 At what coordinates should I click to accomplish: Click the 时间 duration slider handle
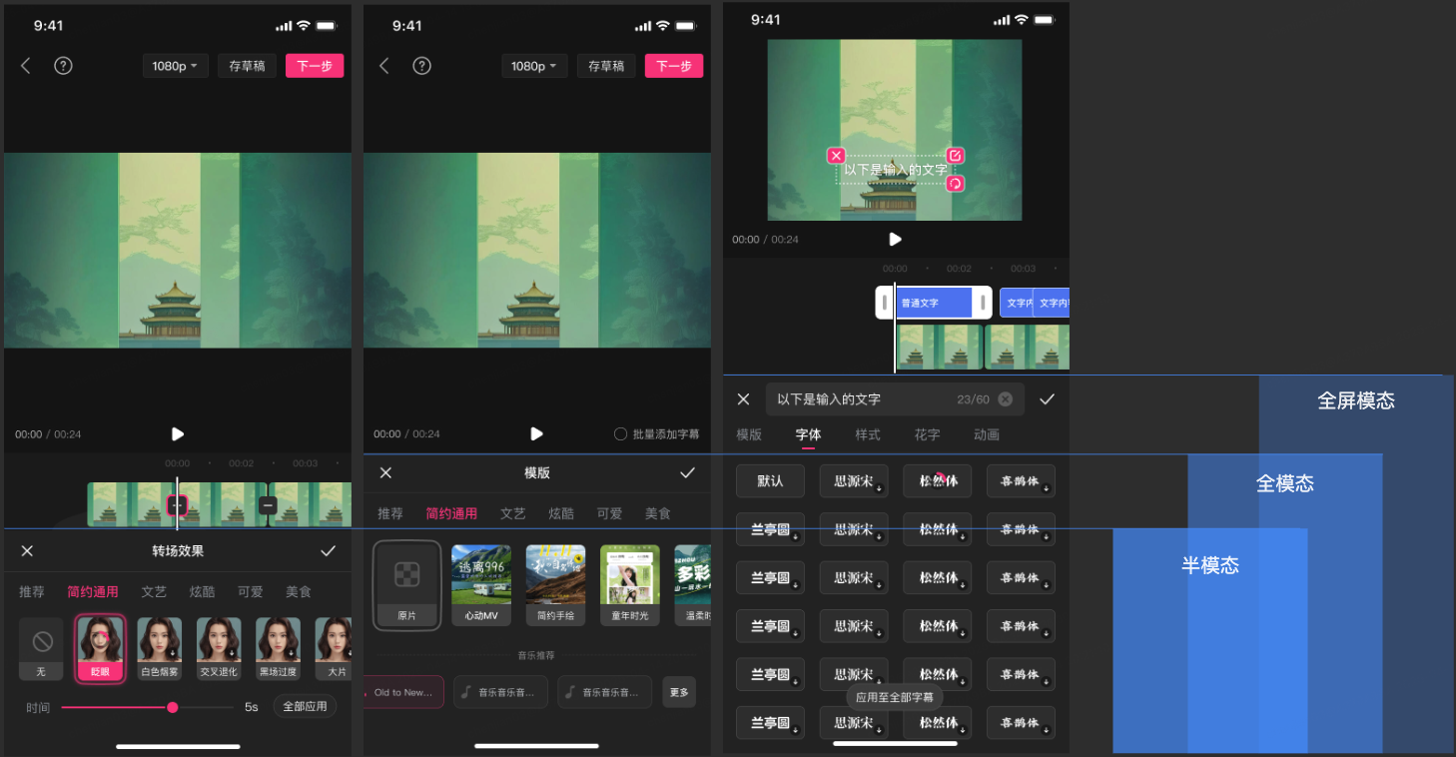tap(173, 707)
